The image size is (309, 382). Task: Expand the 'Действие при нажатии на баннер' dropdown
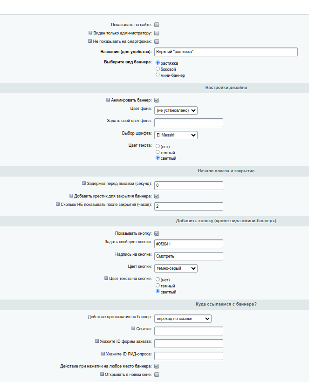point(183,319)
